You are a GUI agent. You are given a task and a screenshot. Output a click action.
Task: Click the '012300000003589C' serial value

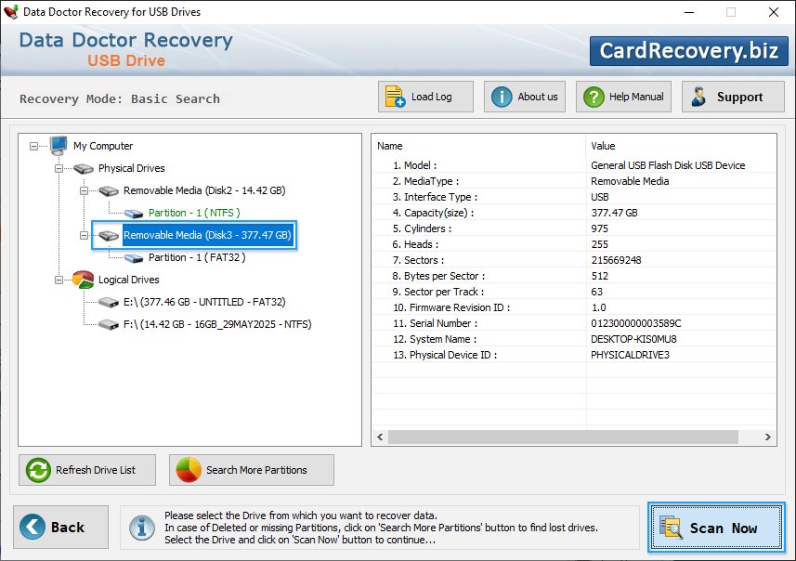[x=636, y=323]
